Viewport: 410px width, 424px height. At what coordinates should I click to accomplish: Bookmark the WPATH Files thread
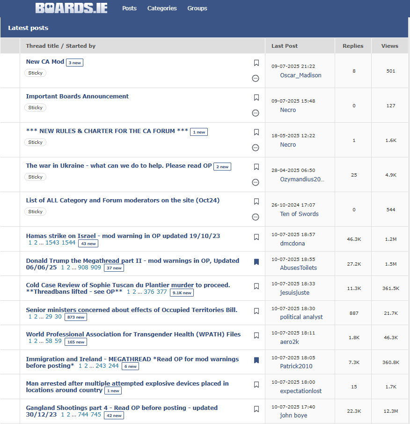(x=256, y=335)
